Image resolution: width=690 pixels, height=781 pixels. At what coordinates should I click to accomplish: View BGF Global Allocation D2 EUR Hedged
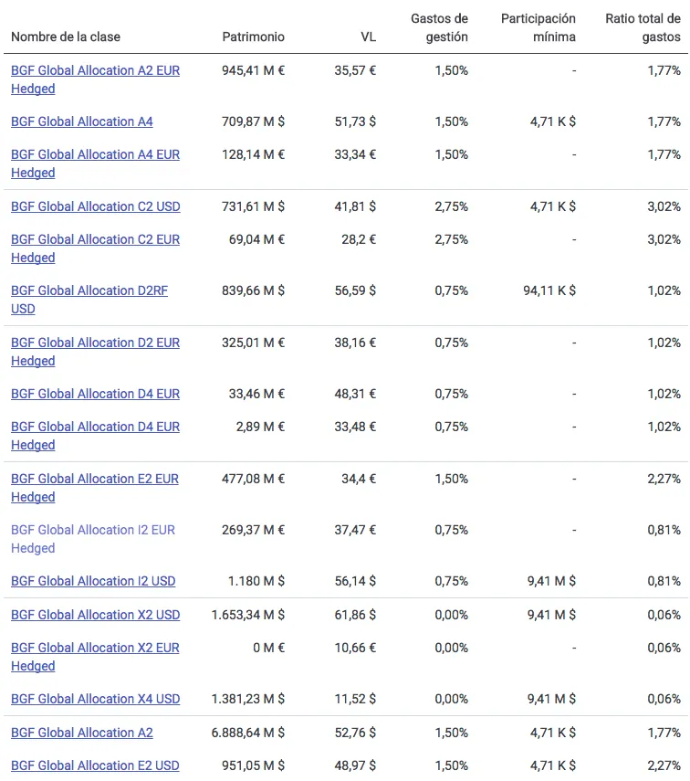click(x=95, y=343)
